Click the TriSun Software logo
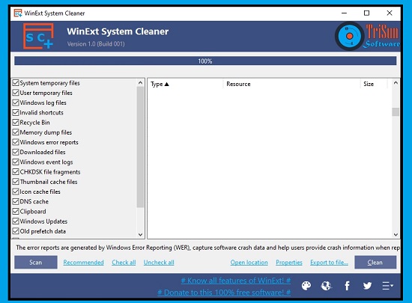The height and width of the screenshot is (303, 412). tap(367, 36)
